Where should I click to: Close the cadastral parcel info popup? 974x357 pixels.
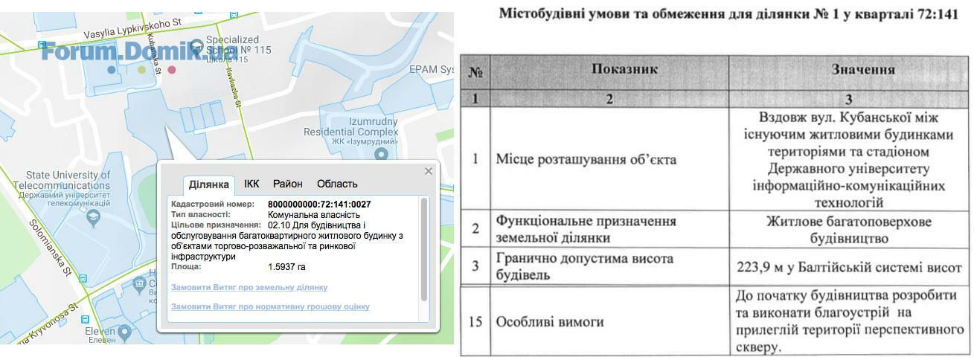click(429, 171)
